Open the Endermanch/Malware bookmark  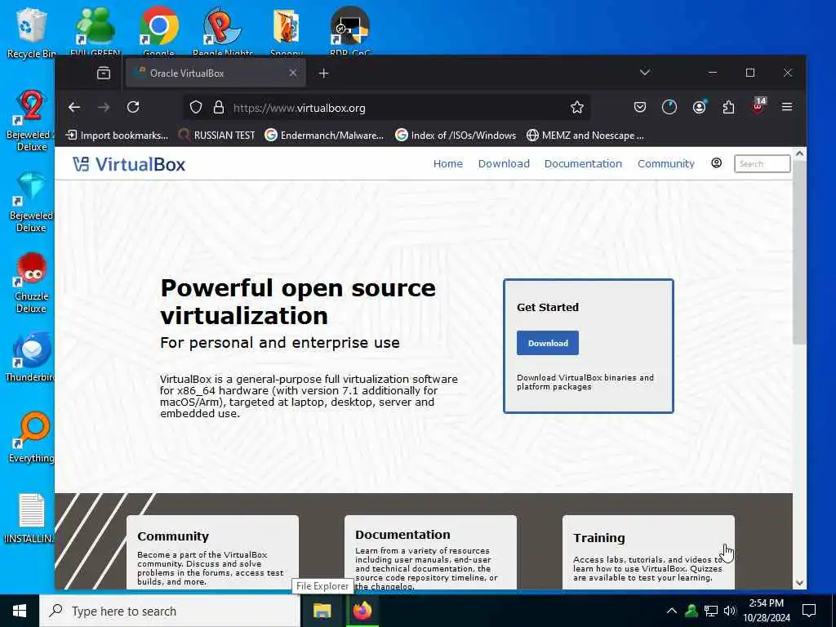coord(324,136)
